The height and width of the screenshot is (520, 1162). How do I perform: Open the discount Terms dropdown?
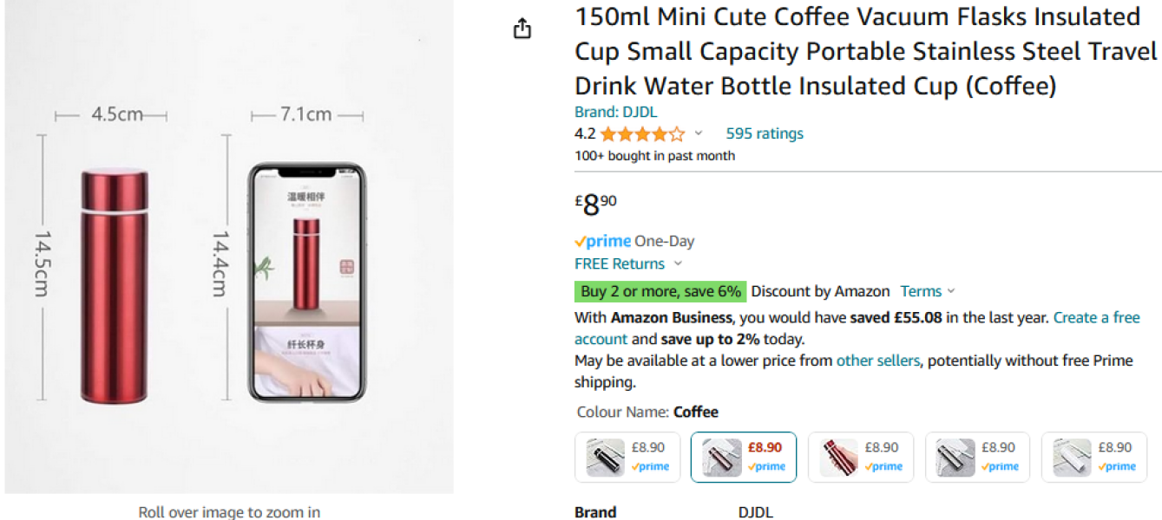927,291
